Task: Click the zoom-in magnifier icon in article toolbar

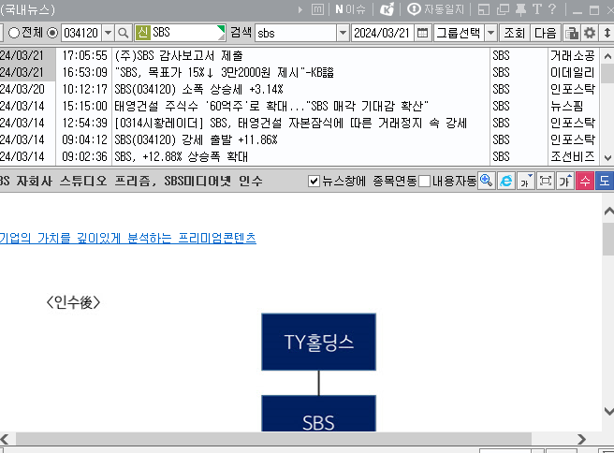Action: [487, 181]
